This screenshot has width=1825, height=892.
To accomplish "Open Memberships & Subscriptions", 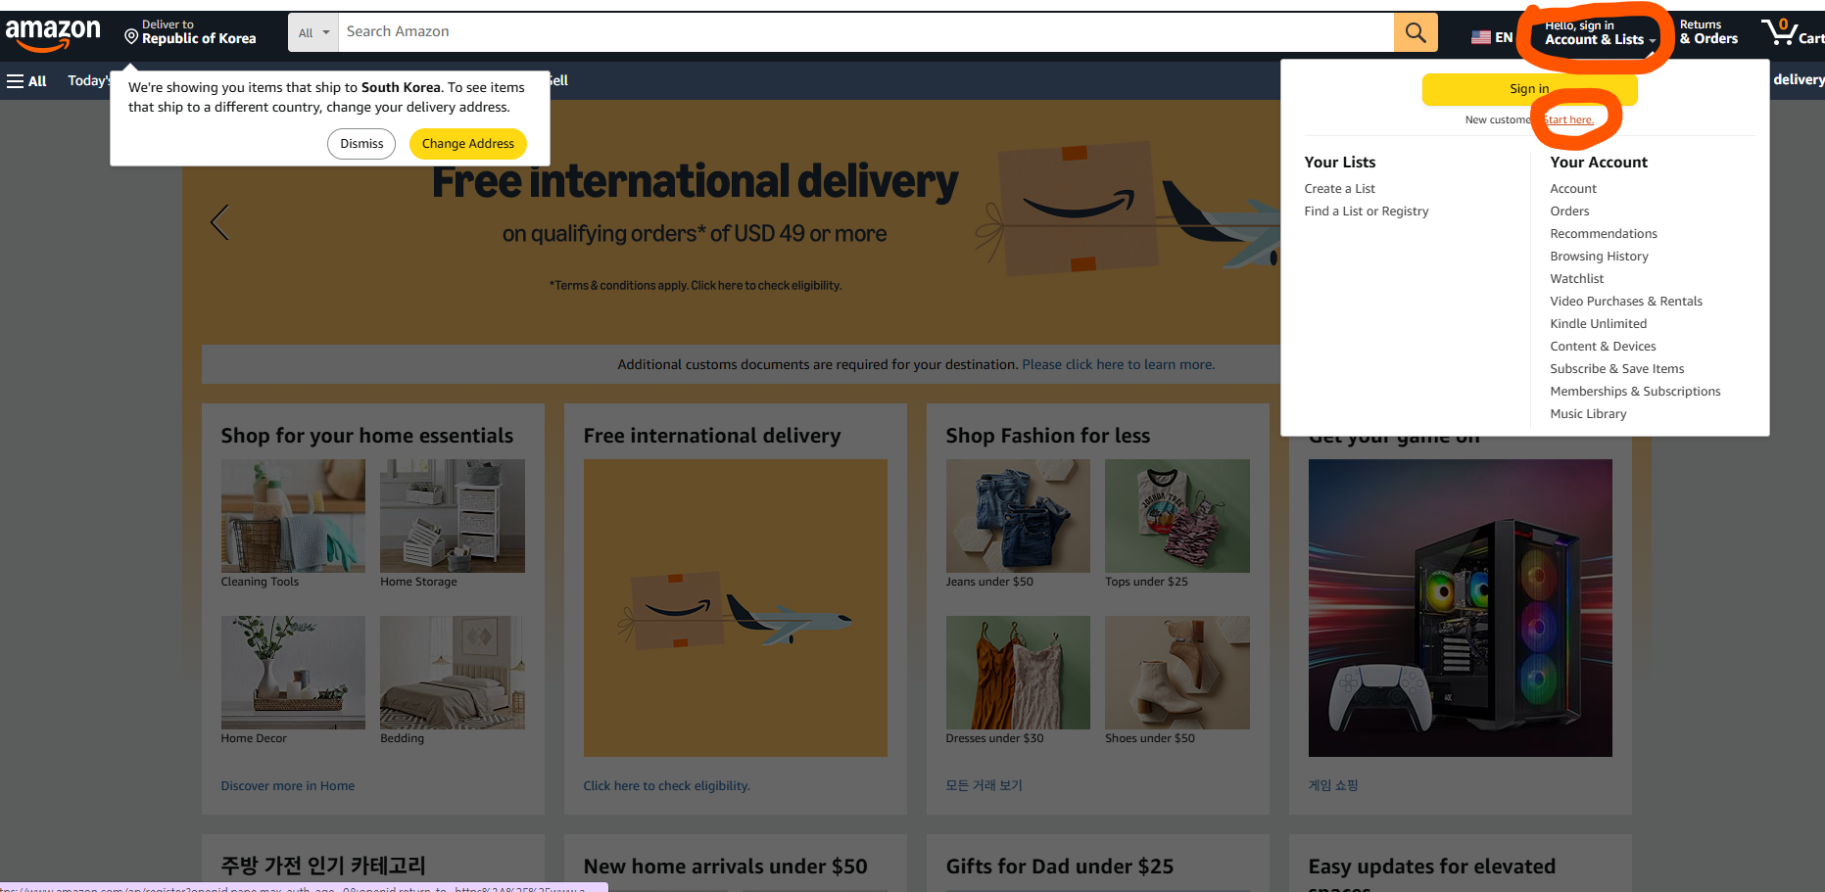I will pos(1635,392).
